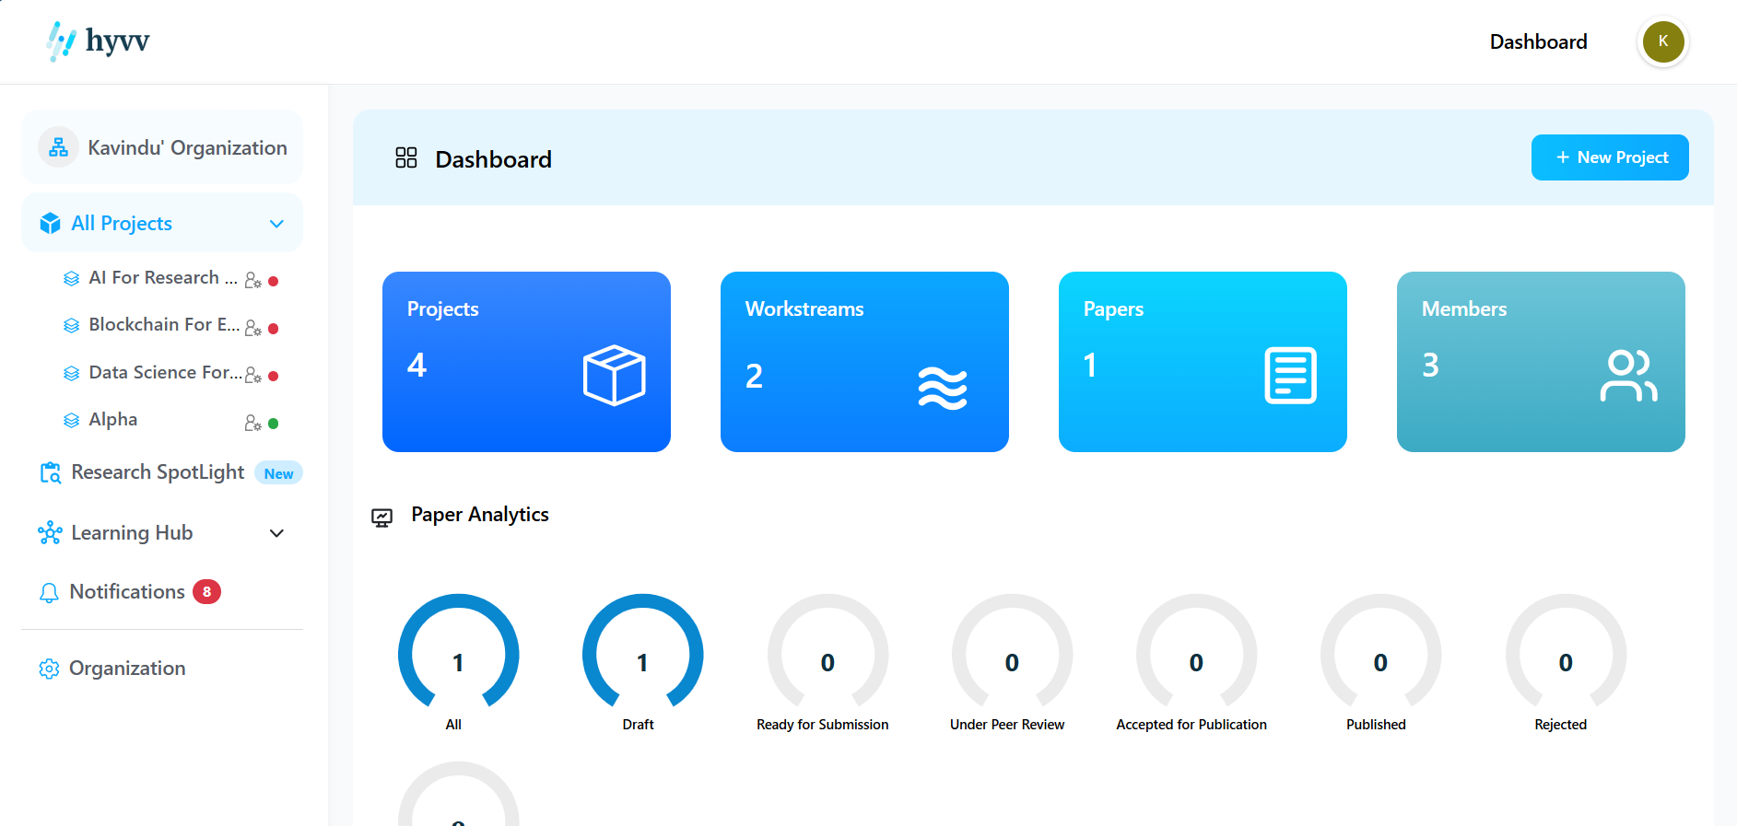Click the Kavindu' Organization hierarchy icon
The width and height of the screenshot is (1737, 826).
click(58, 147)
